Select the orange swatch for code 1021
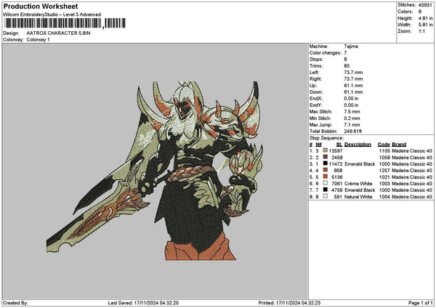436x308 pixels. click(326, 177)
